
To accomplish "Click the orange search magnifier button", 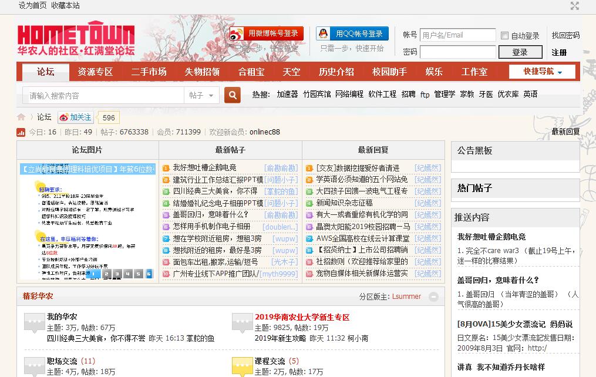I will (233, 95).
